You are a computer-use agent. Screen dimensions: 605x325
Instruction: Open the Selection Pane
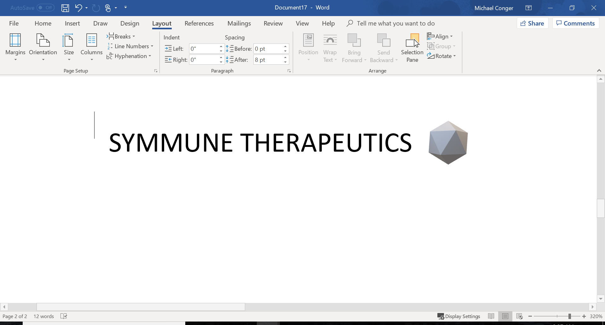[412, 48]
